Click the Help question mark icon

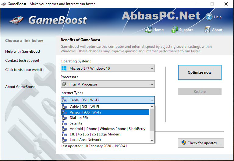tap(209, 17)
